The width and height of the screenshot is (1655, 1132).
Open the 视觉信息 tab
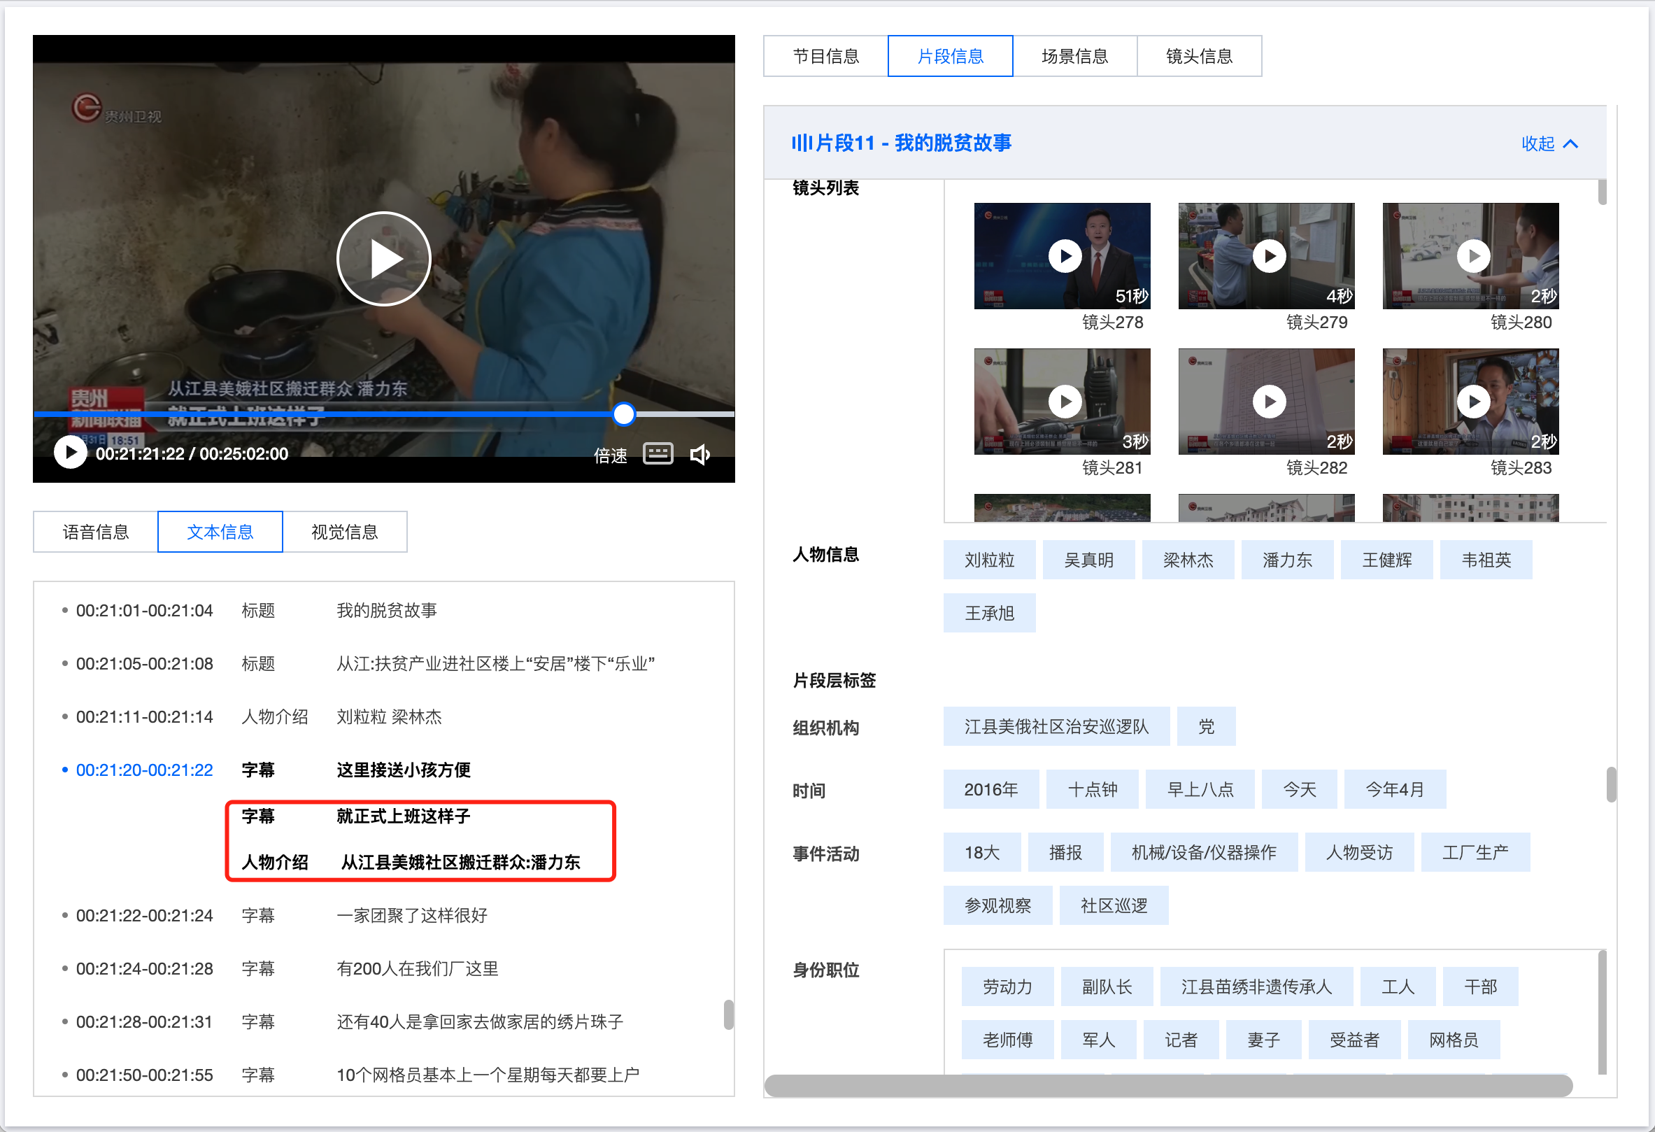(x=345, y=532)
